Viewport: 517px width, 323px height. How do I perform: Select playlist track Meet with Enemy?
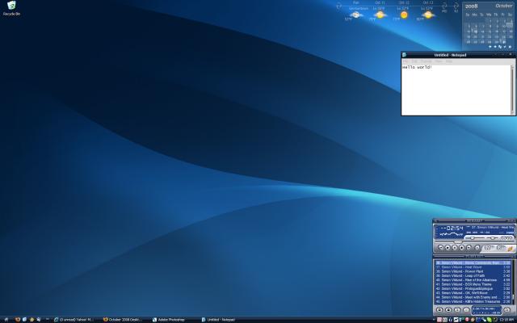click(473, 297)
